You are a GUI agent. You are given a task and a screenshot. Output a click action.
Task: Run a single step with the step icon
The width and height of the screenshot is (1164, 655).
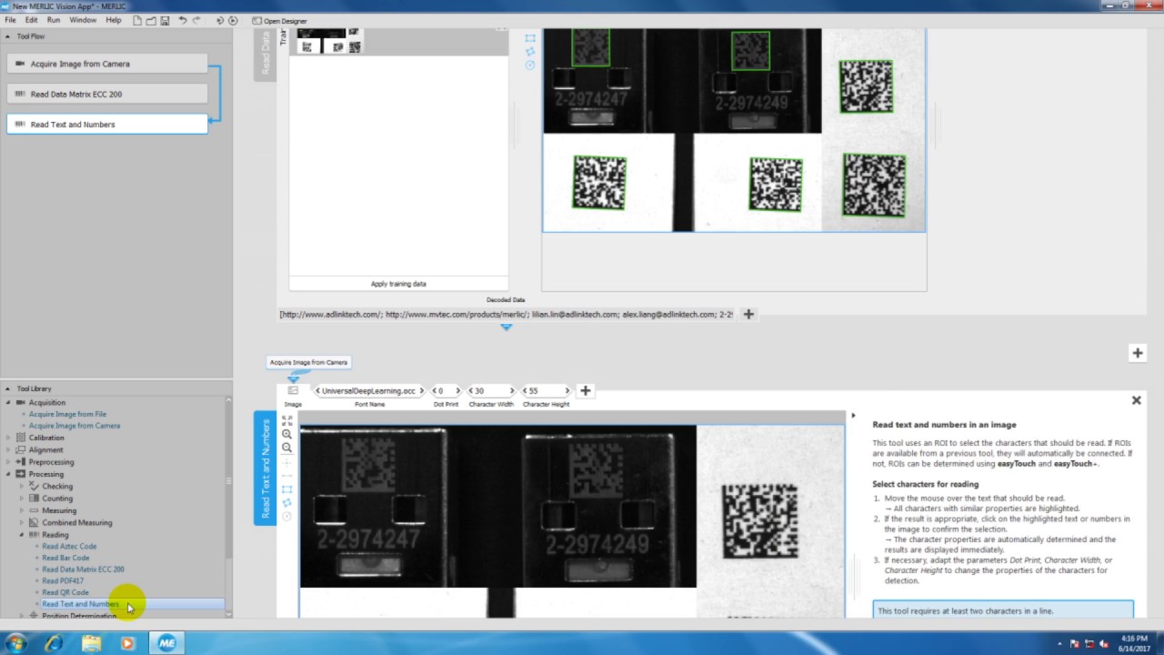(220, 20)
